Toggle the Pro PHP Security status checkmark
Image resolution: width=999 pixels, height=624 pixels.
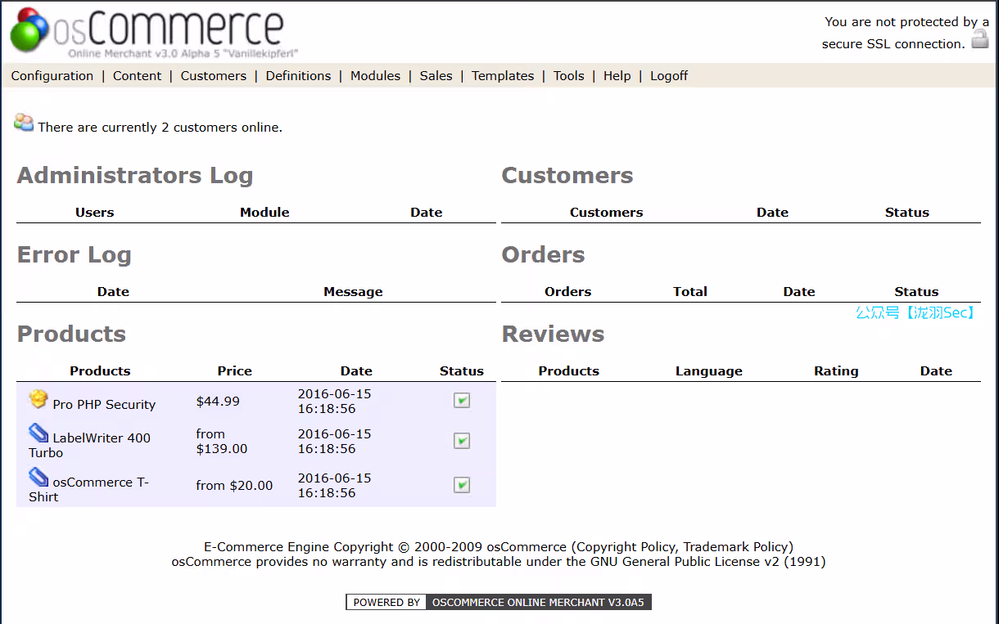point(462,401)
